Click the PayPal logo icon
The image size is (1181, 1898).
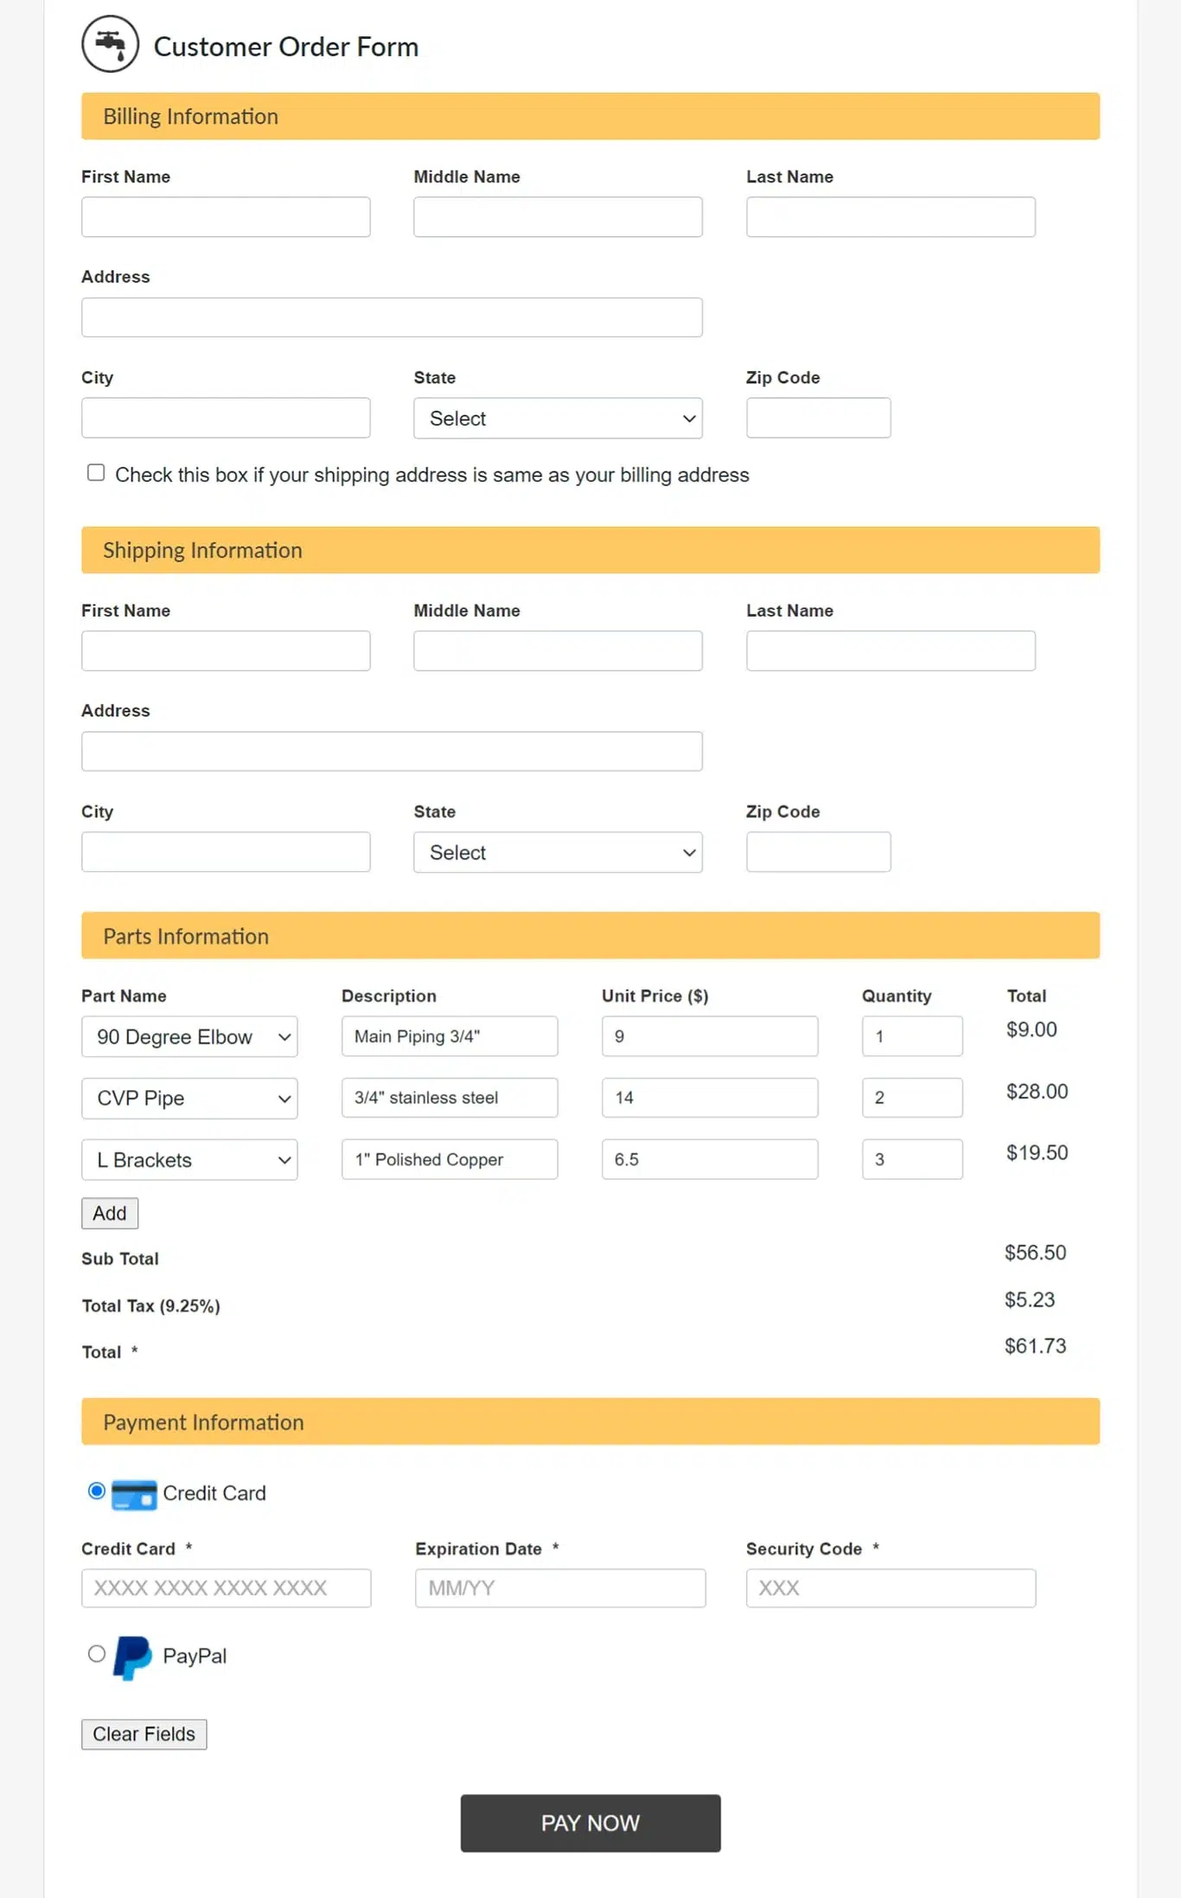tap(132, 1657)
